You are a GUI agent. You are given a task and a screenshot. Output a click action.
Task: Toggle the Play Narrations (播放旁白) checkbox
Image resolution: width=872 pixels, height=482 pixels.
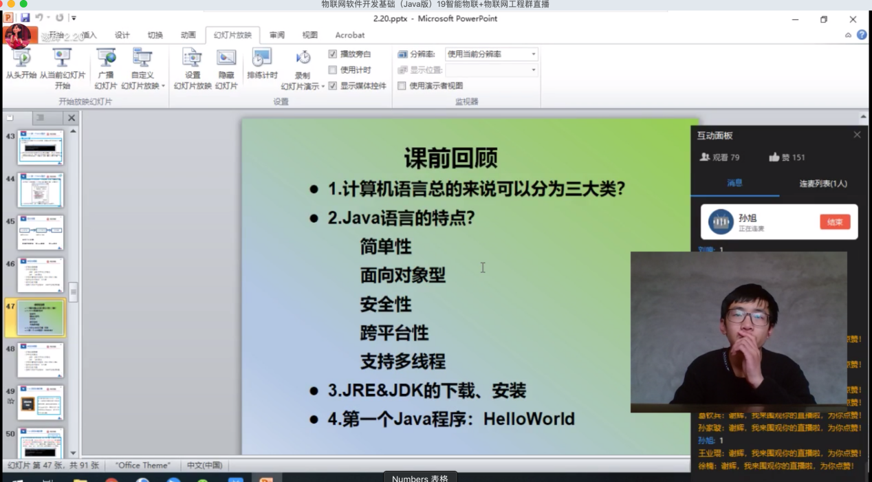coord(333,54)
